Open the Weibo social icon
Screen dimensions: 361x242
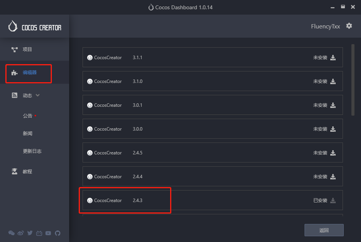(21, 233)
